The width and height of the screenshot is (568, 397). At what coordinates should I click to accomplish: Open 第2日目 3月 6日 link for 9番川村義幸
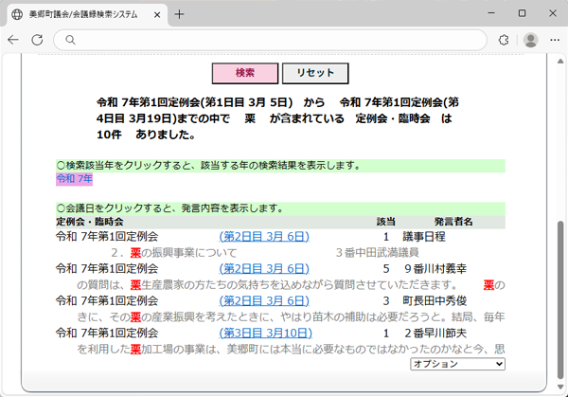click(264, 269)
